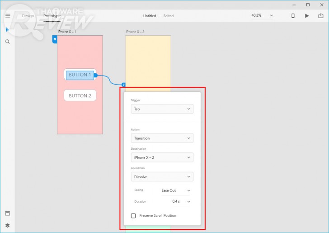Open the Easing dropdown showing Ease Out
This screenshot has height=233, width=329.
[176, 190]
